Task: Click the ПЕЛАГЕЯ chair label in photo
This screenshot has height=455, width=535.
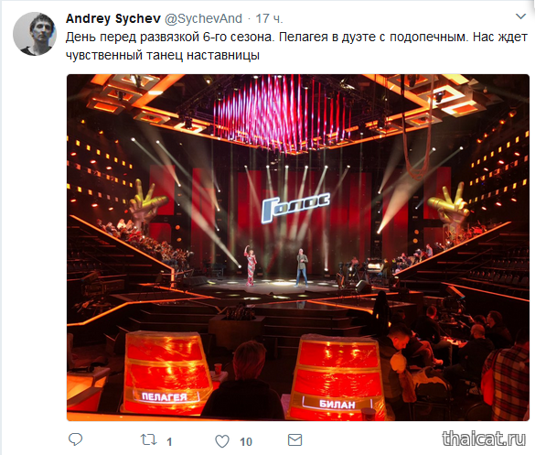Action: pos(164,397)
